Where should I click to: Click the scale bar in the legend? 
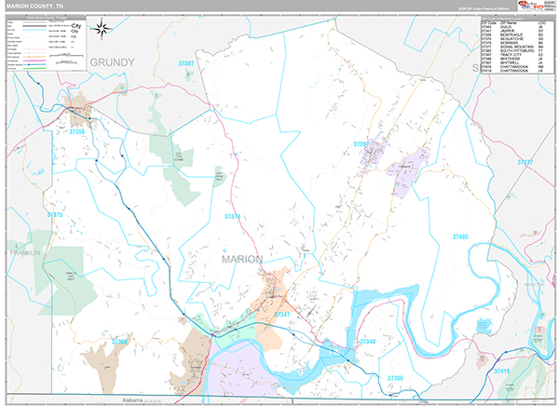click(x=67, y=58)
